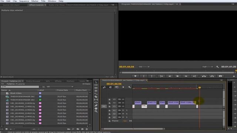Open the Timeline panel flyout menu
The height and width of the screenshot is (133, 237).
[x=221, y=80]
